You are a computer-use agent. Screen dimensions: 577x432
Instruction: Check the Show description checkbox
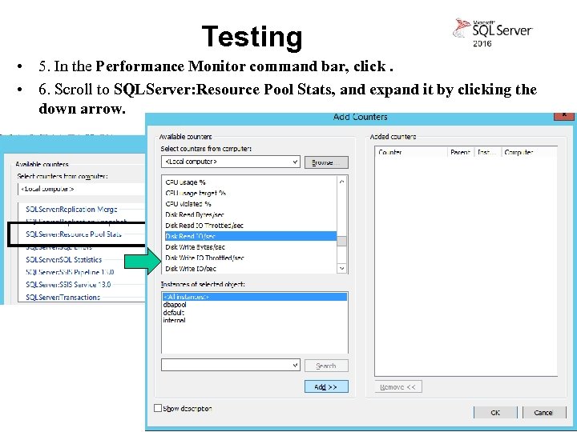(x=158, y=408)
